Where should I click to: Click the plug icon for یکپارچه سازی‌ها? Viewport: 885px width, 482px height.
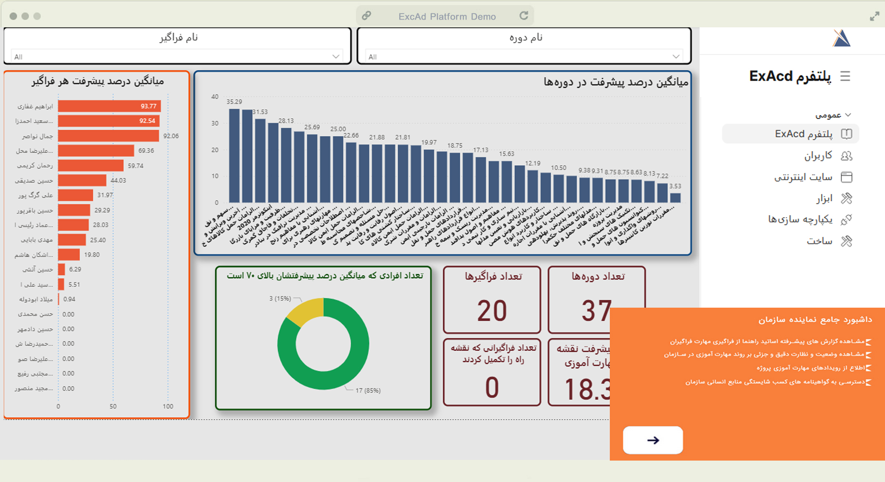click(x=846, y=220)
